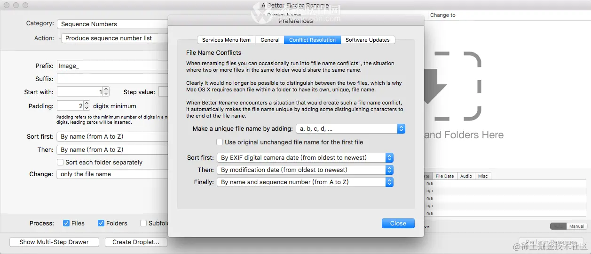
Task: Click the Padding digits number field
Action: [x=70, y=106]
